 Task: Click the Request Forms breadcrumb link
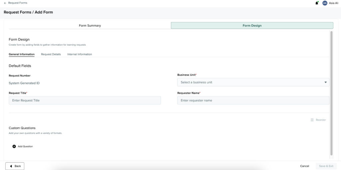18,3
